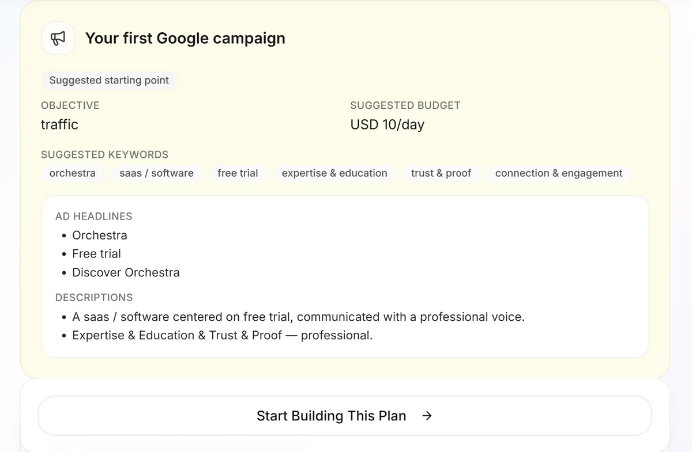Select the free trial keyword chip
This screenshot has height=452, width=692.
(238, 173)
